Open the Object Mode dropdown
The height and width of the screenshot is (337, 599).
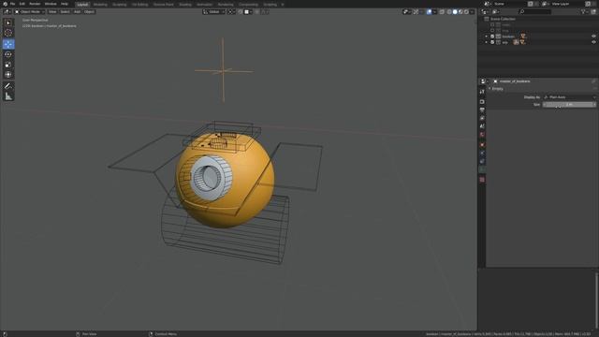[30, 12]
